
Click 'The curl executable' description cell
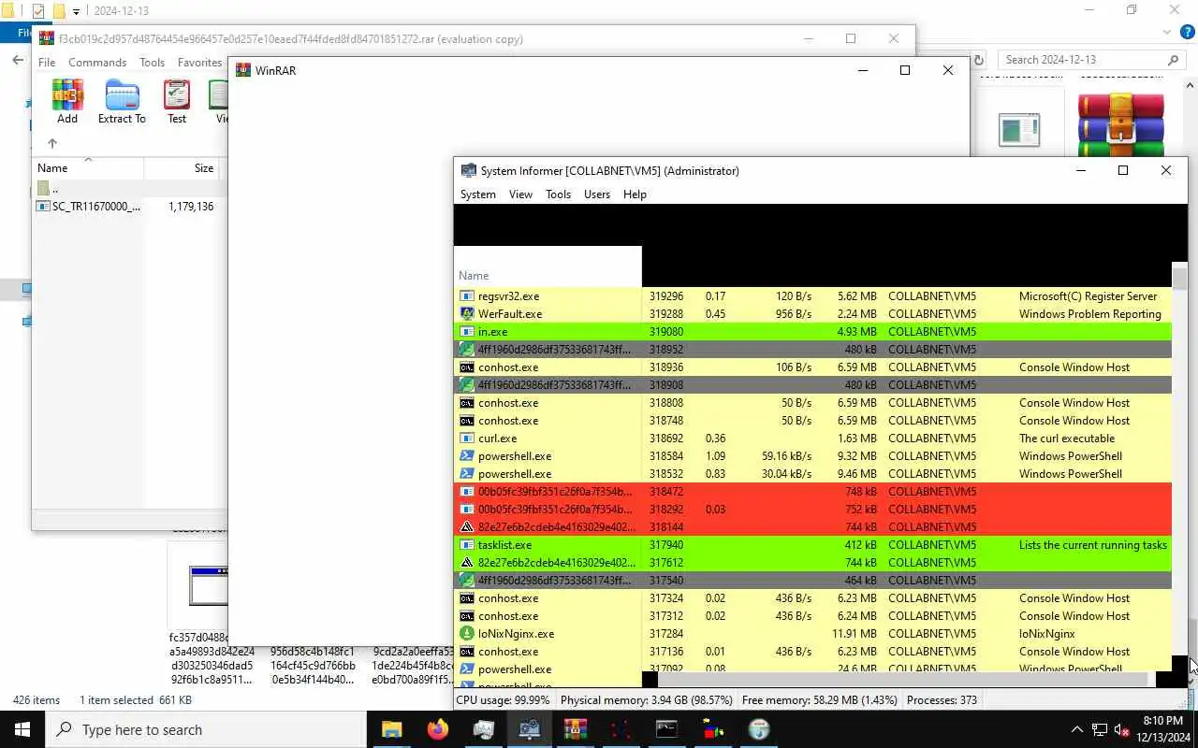[1067, 439]
